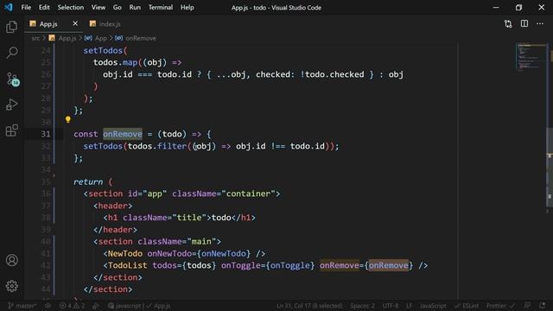Click the master branch status item
This screenshot has width=553, height=311.
22,306
